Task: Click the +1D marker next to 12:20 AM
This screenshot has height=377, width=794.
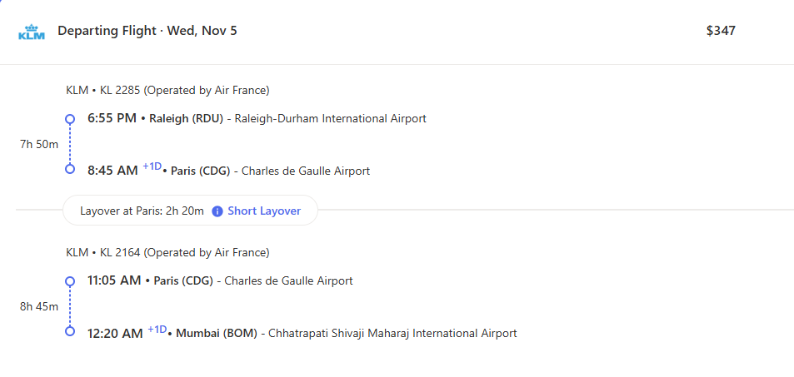Action: click(x=157, y=330)
